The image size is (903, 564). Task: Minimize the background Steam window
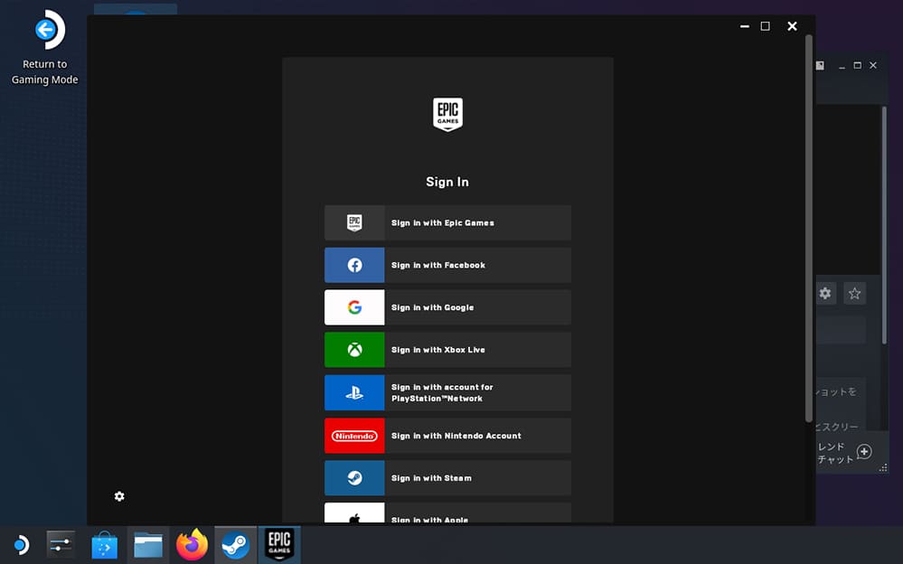click(842, 66)
